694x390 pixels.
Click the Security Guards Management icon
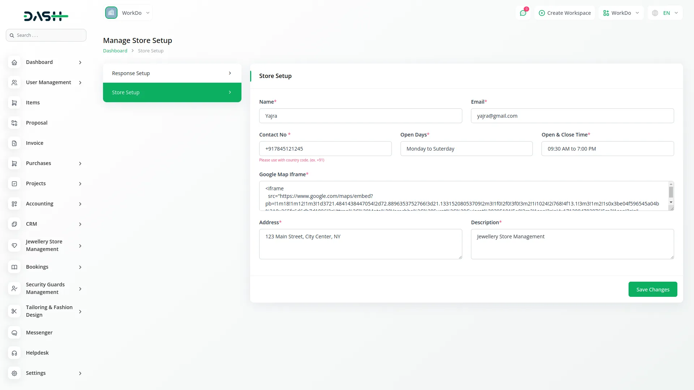tap(14, 289)
